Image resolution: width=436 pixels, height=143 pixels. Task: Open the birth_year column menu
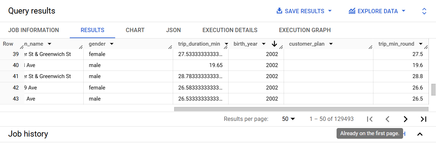[264, 44]
